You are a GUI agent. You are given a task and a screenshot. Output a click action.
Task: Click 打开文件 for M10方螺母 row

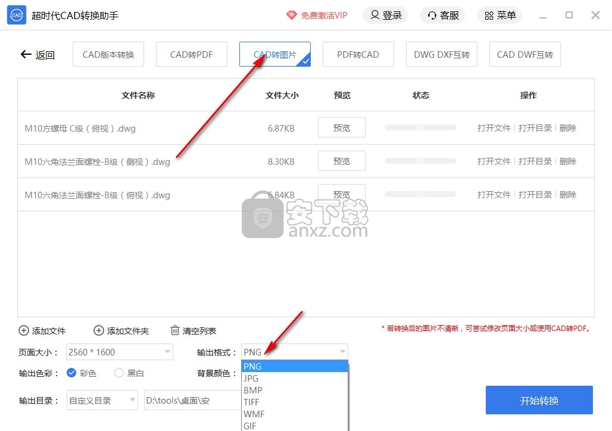pyautogui.click(x=494, y=128)
